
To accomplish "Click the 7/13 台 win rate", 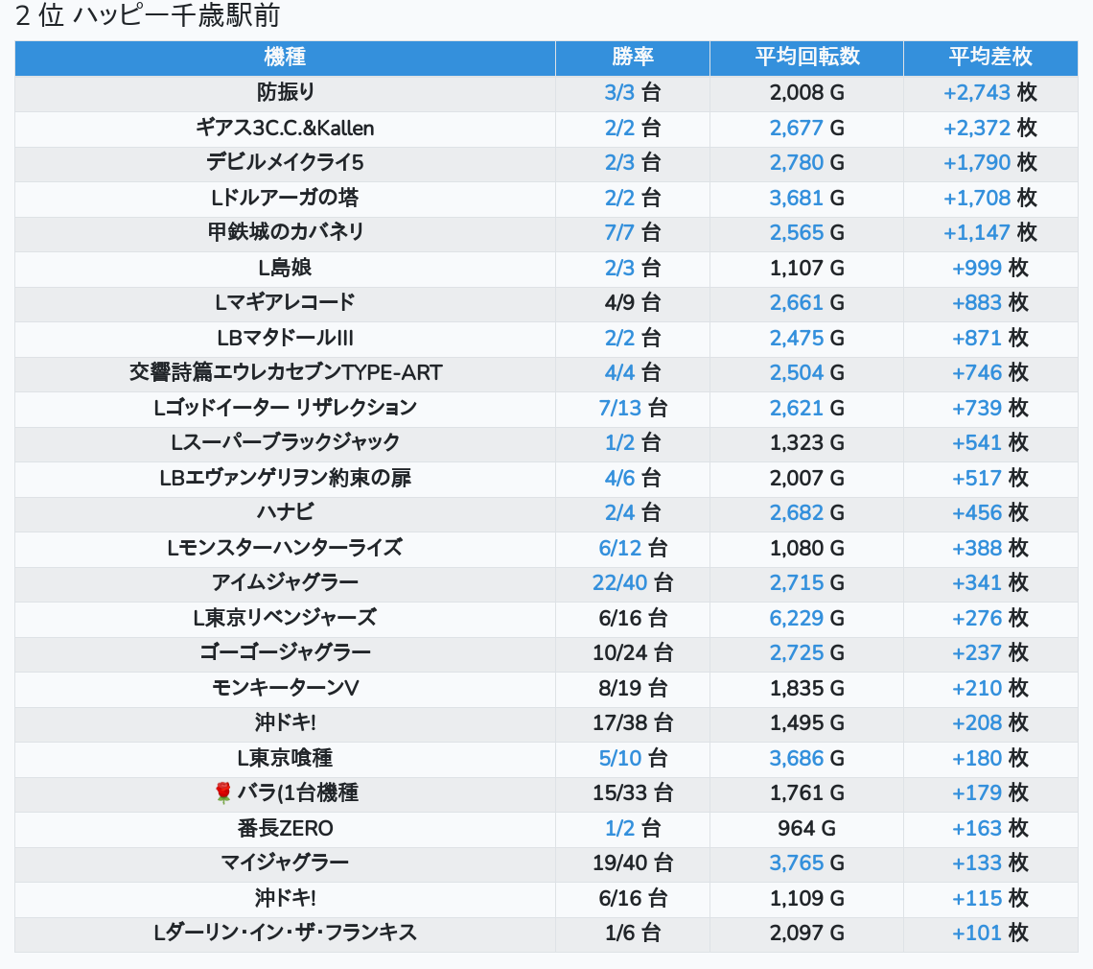I will click(632, 408).
